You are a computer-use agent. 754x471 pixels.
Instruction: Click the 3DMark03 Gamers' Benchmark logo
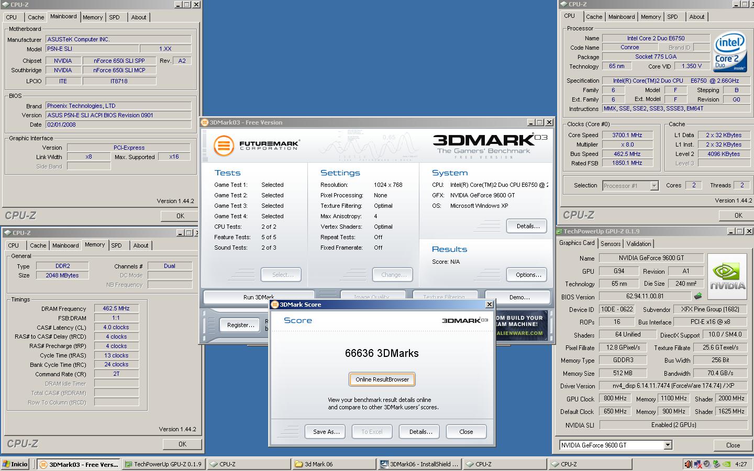coord(490,145)
